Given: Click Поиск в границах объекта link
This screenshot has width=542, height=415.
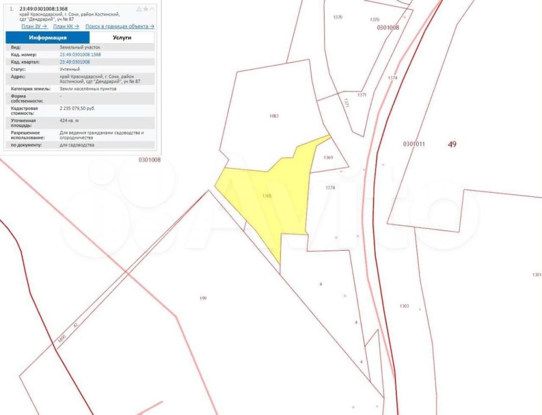Looking at the screenshot, I should tap(120, 26).
